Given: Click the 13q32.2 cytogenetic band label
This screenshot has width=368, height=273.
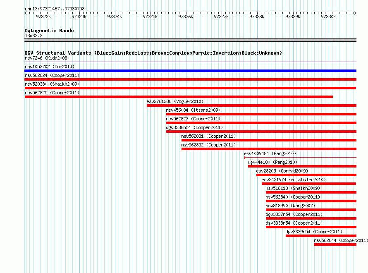Looking at the screenshot, I should (33, 36).
